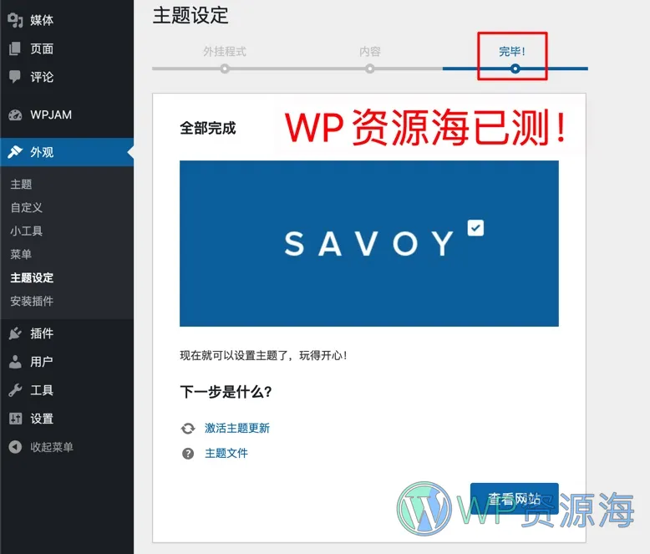Click the 查看网站 button
The height and width of the screenshot is (554, 650).
[515, 499]
